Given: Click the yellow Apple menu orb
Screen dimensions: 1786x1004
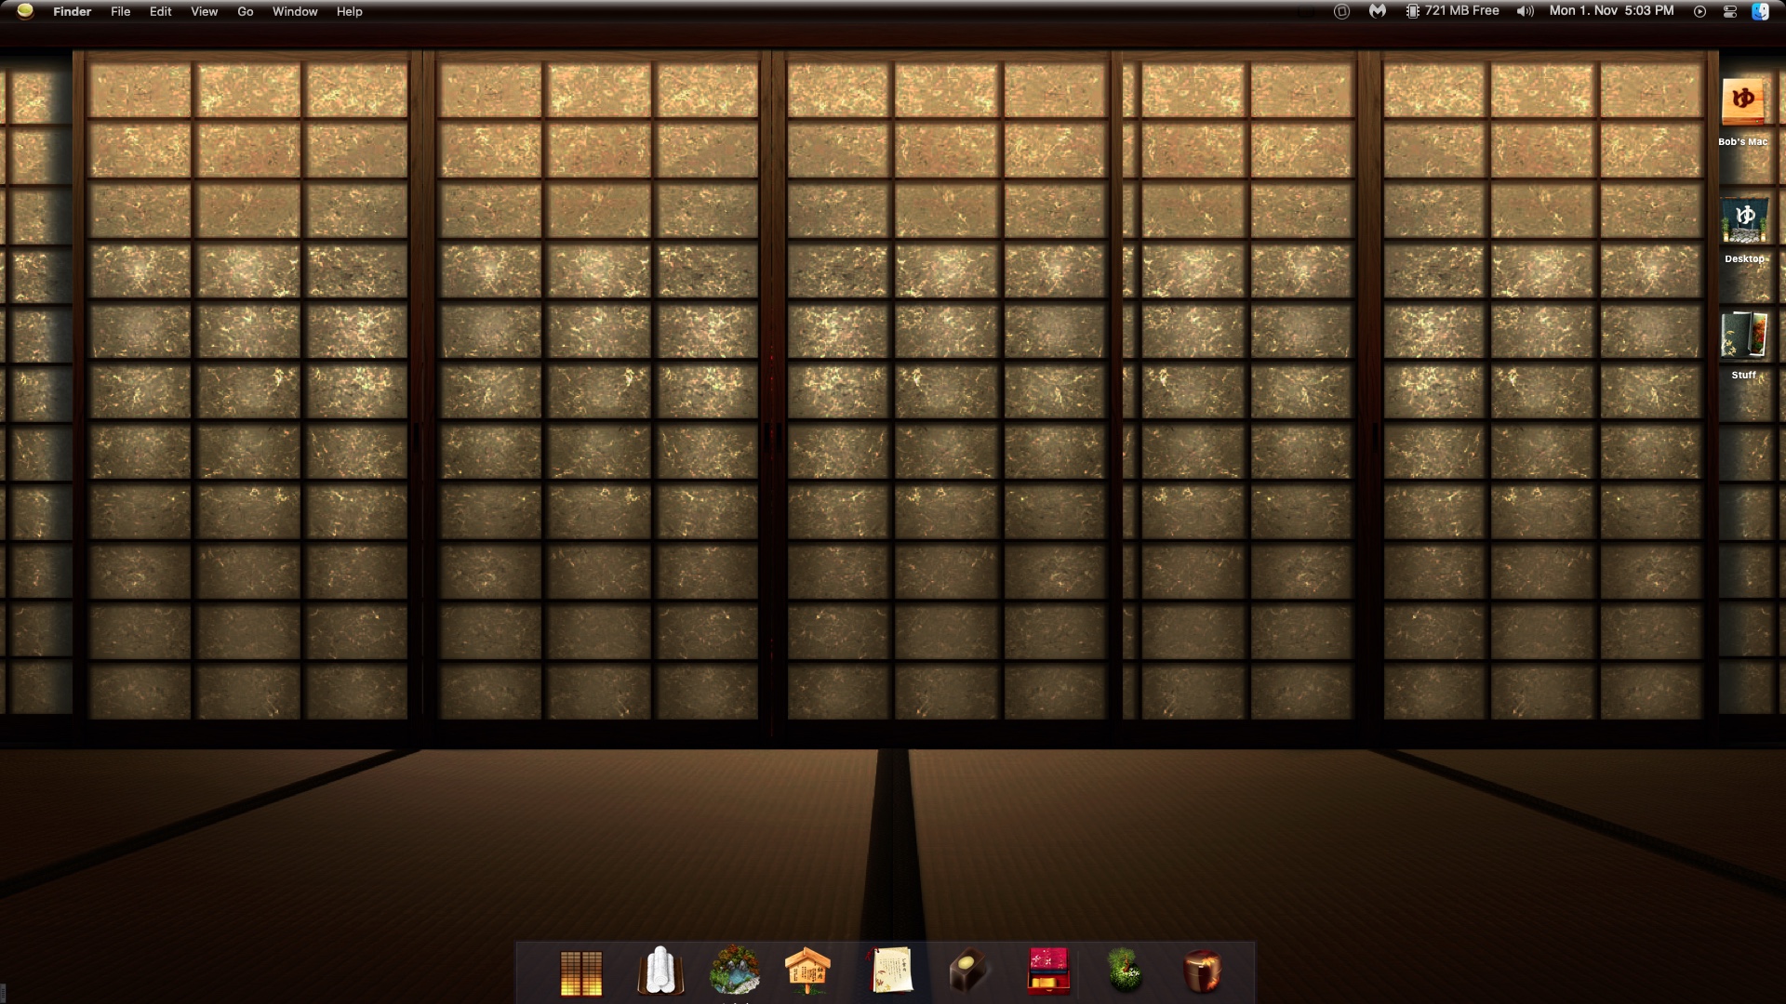Looking at the screenshot, I should (25, 11).
